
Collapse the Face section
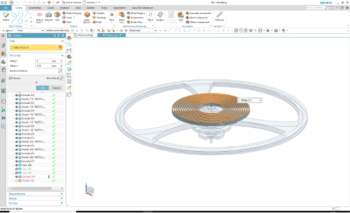[62, 41]
